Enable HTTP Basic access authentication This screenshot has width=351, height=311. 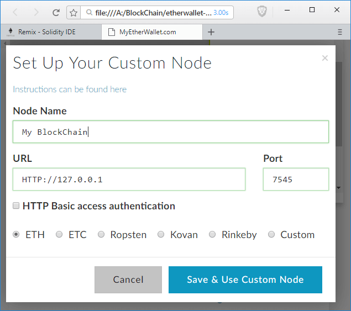coord(16,206)
